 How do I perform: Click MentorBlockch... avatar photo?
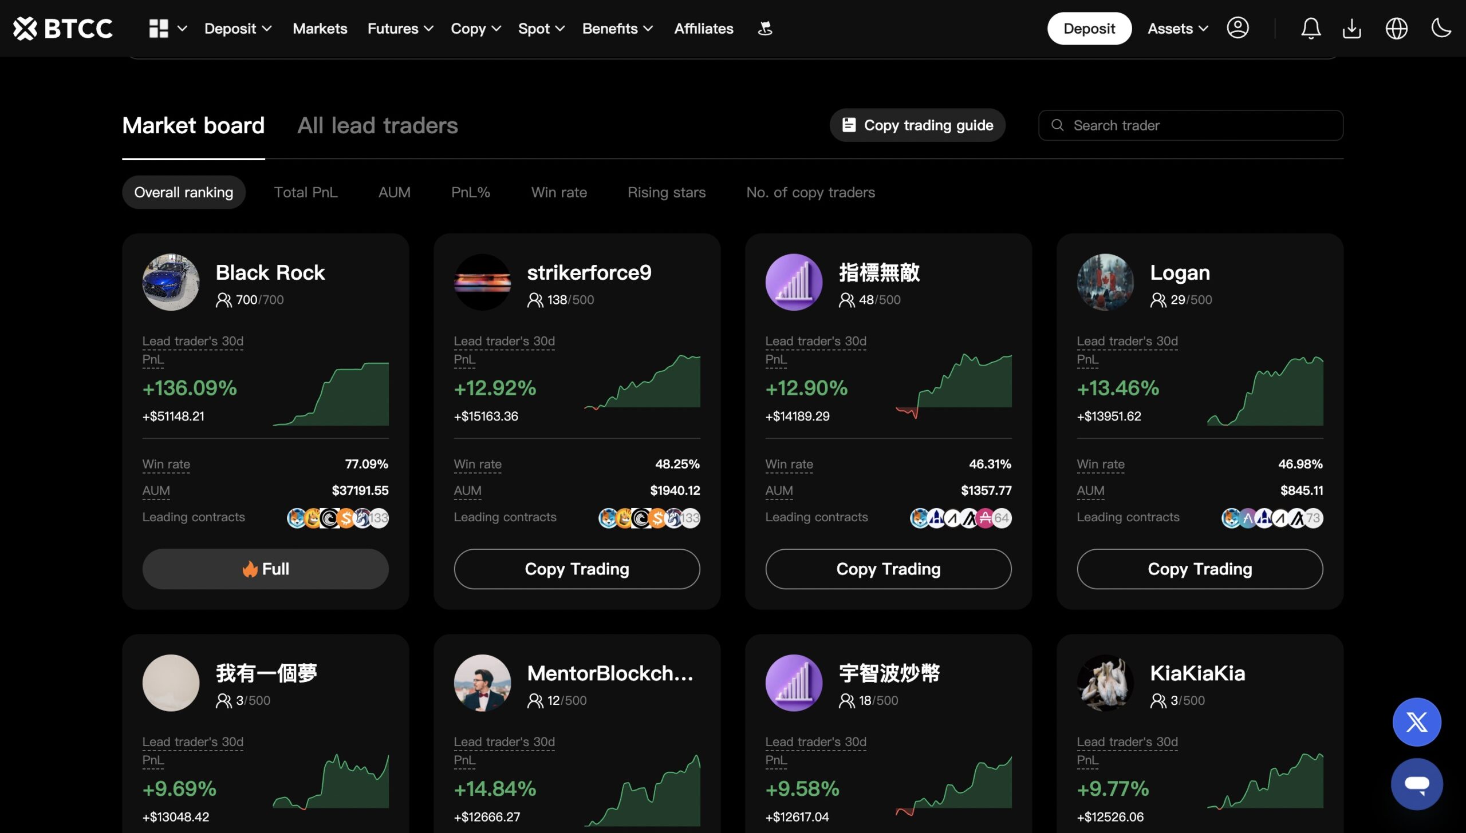[482, 683]
